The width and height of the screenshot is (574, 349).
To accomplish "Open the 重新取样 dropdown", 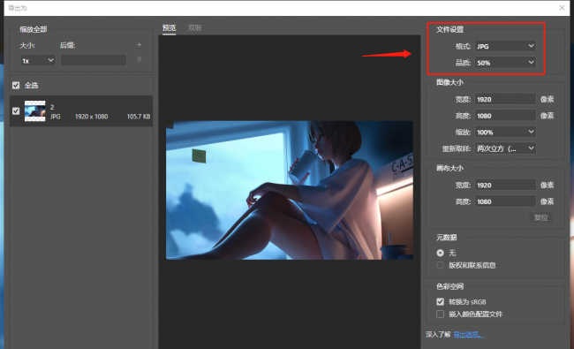I will 505,148.
